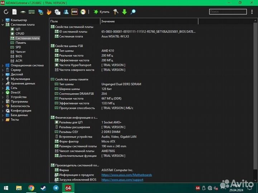Open the three-dot menu button

(x=252, y=12)
